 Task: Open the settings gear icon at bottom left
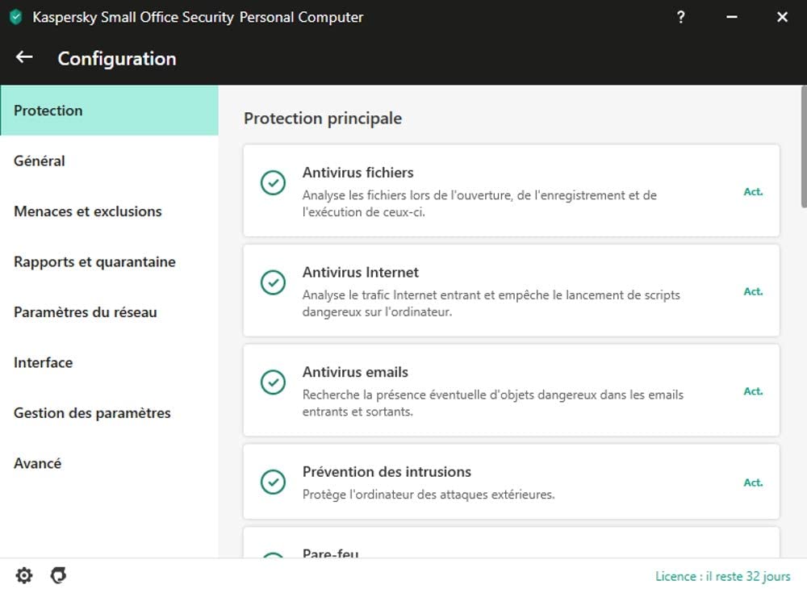[24, 575]
